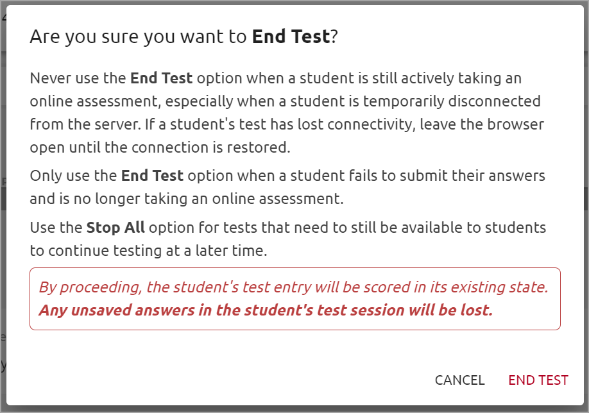Click bold "End Test" after "Only use the"
The image size is (589, 413).
click(152, 176)
